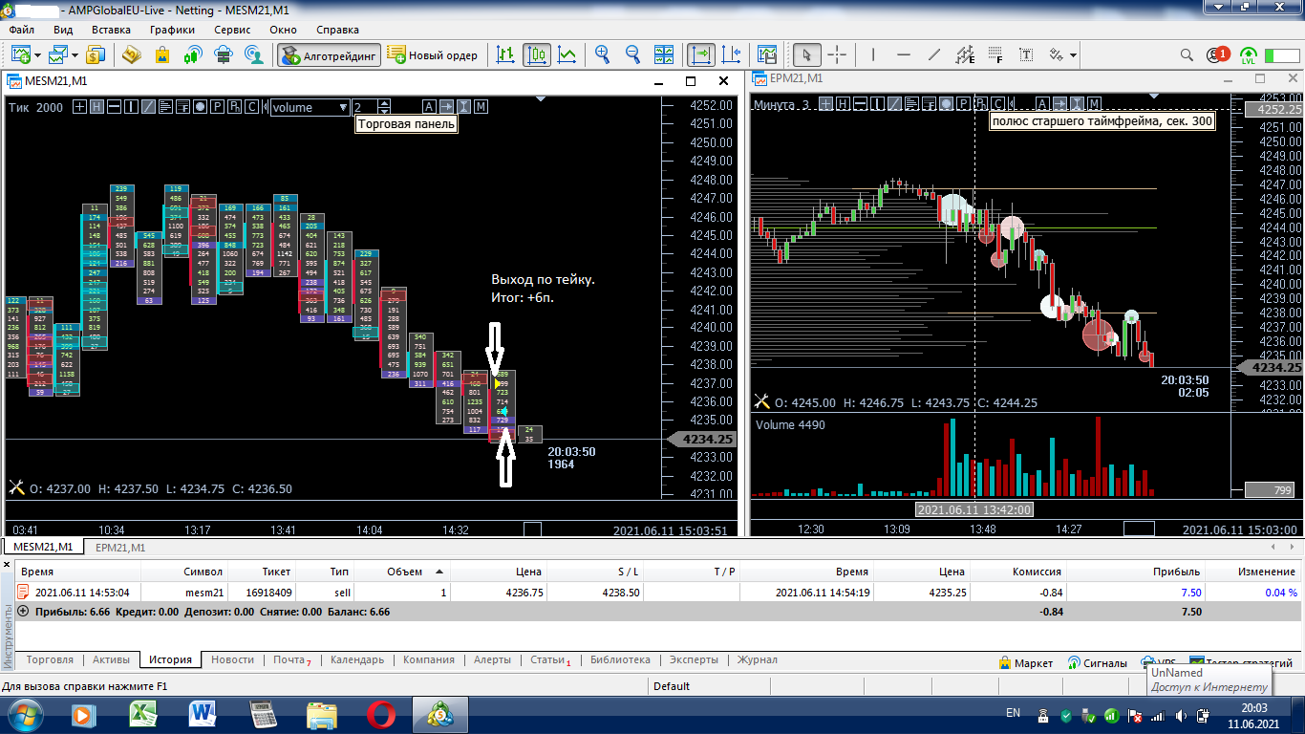The image size is (1305, 734).
Task: Increase the MESM21 panel spinner value
Action: [x=385, y=103]
